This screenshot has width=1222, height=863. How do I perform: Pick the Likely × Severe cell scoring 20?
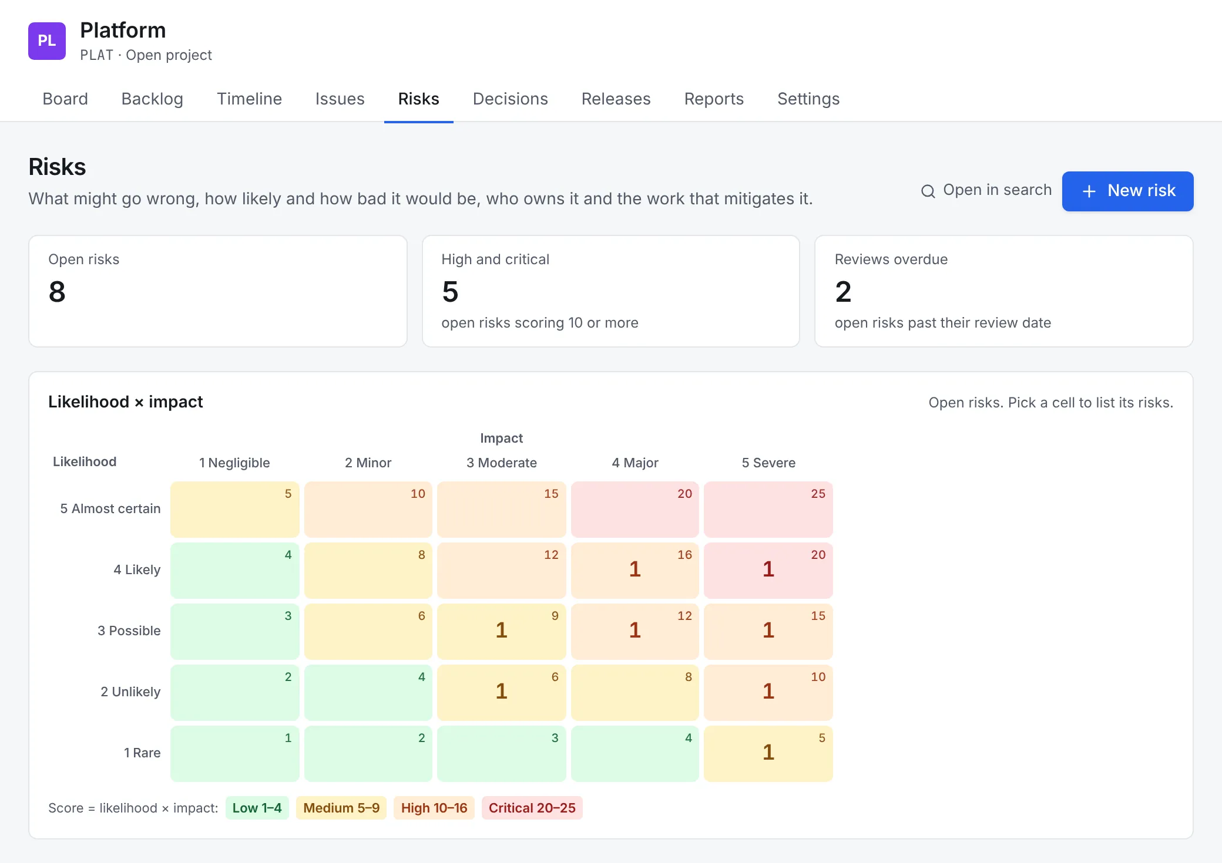click(x=768, y=571)
